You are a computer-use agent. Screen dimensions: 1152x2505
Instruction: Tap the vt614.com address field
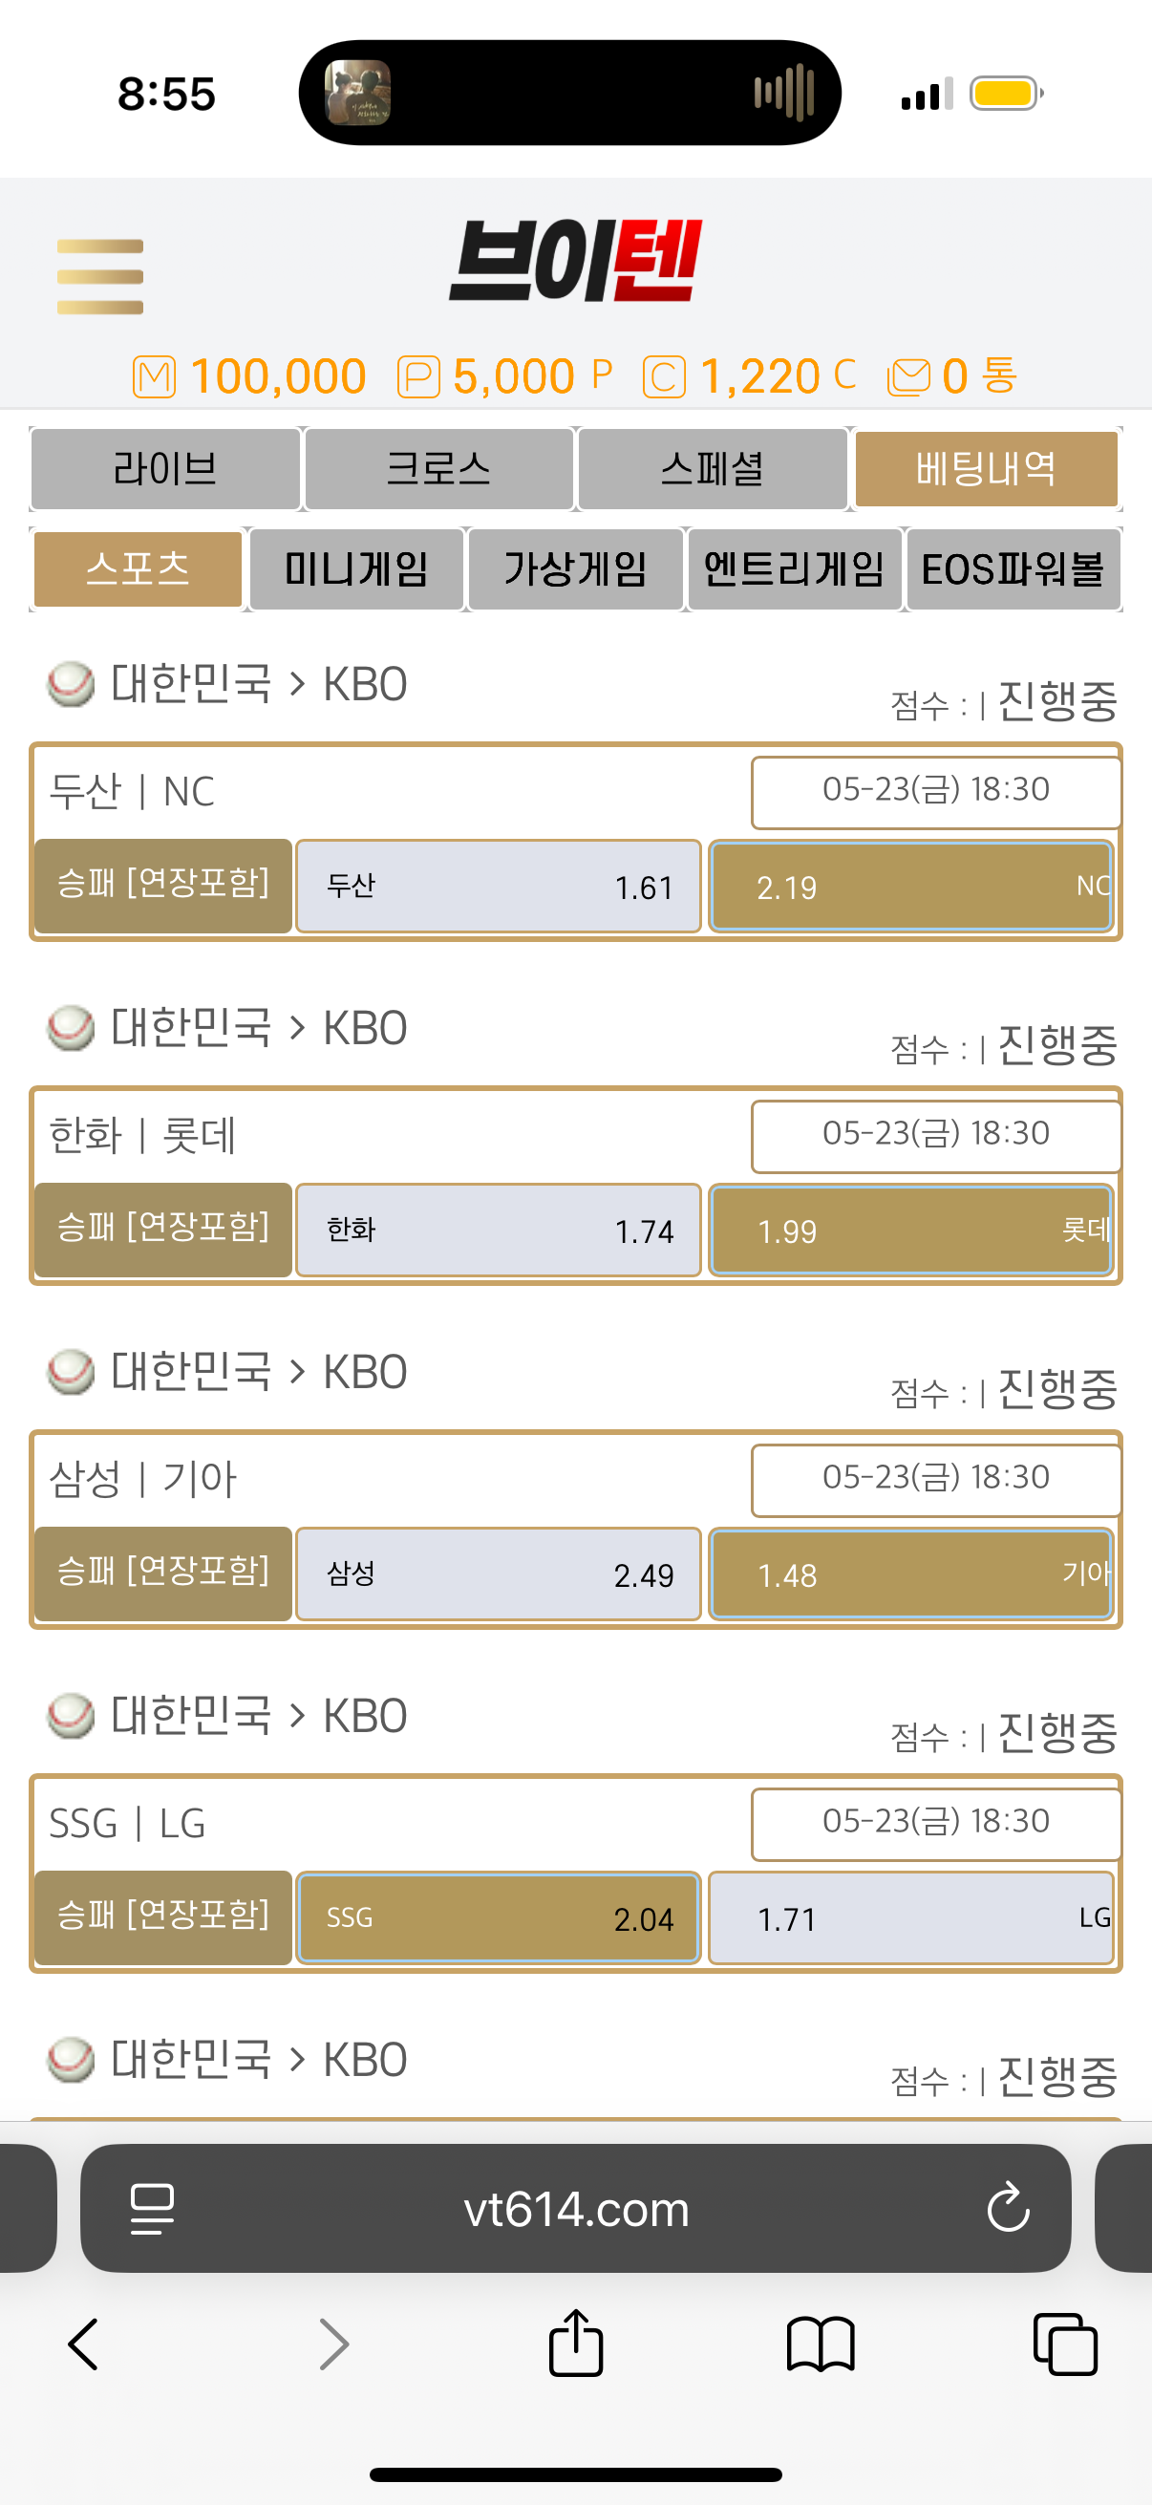click(575, 2208)
